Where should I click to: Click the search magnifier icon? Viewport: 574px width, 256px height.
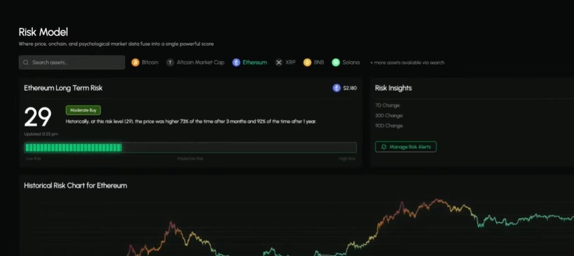click(26, 62)
